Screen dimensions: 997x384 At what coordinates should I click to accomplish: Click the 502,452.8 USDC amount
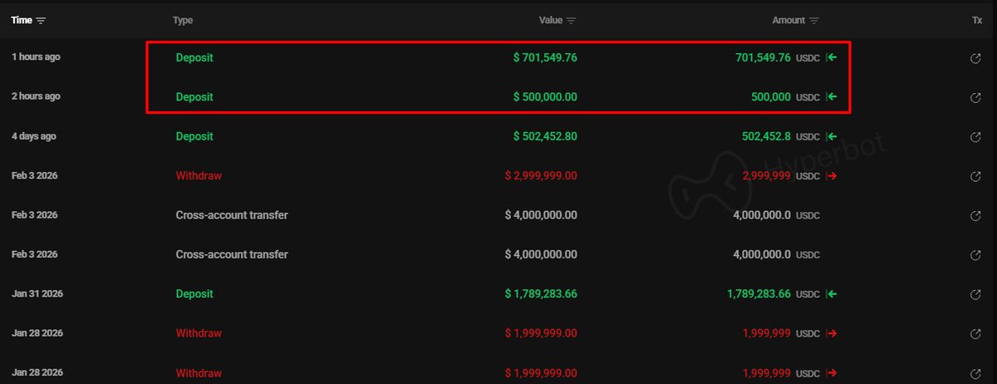click(x=766, y=136)
